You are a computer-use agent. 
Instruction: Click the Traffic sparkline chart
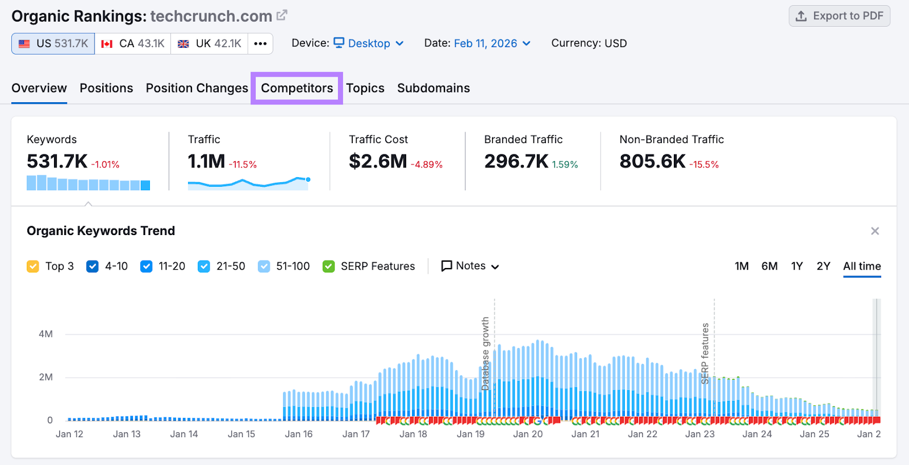pyautogui.click(x=248, y=183)
